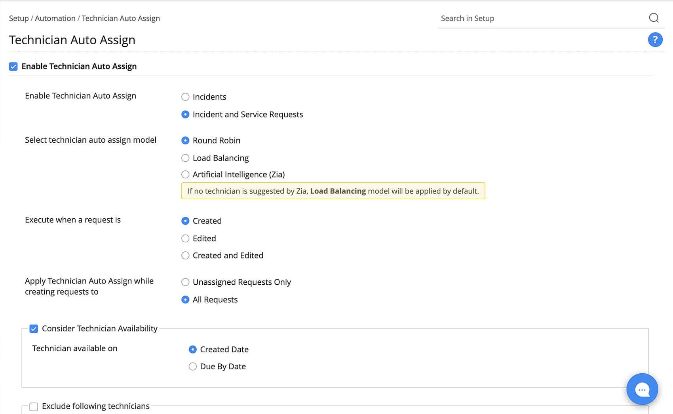Image resolution: width=673 pixels, height=414 pixels.
Task: Toggle Consider Technician Availability checkbox
Action: 34,329
